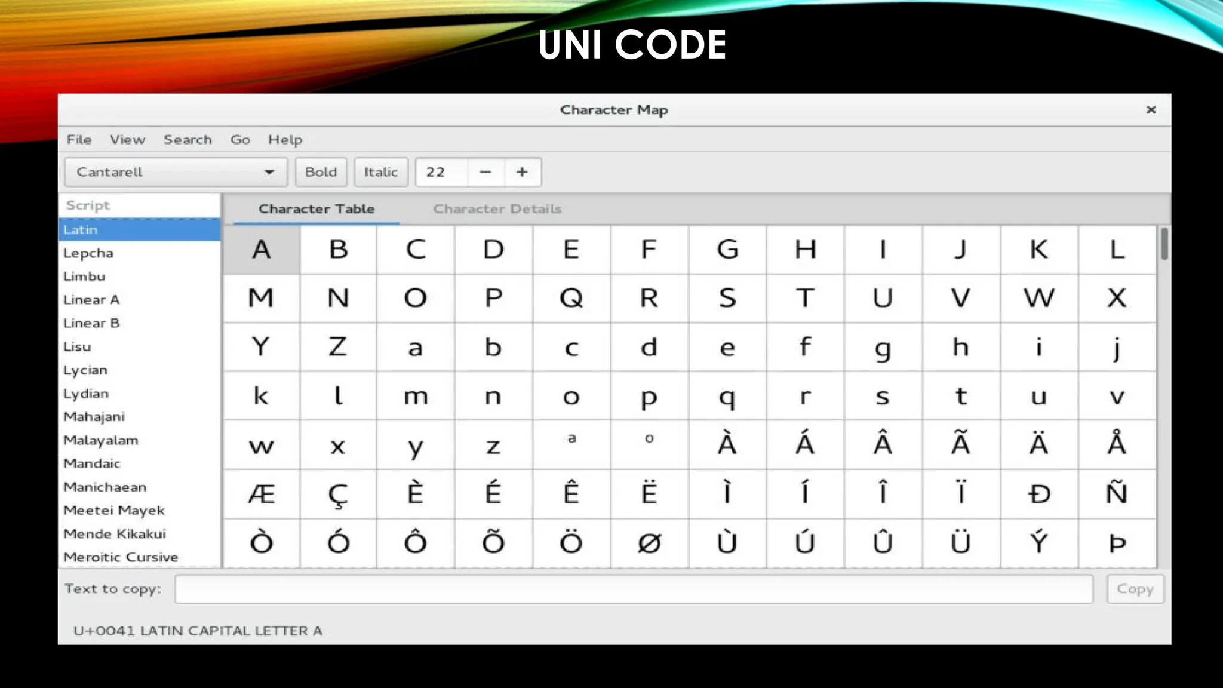The image size is (1223, 688).
Task: Select the Ç character cell
Action: coord(338,494)
